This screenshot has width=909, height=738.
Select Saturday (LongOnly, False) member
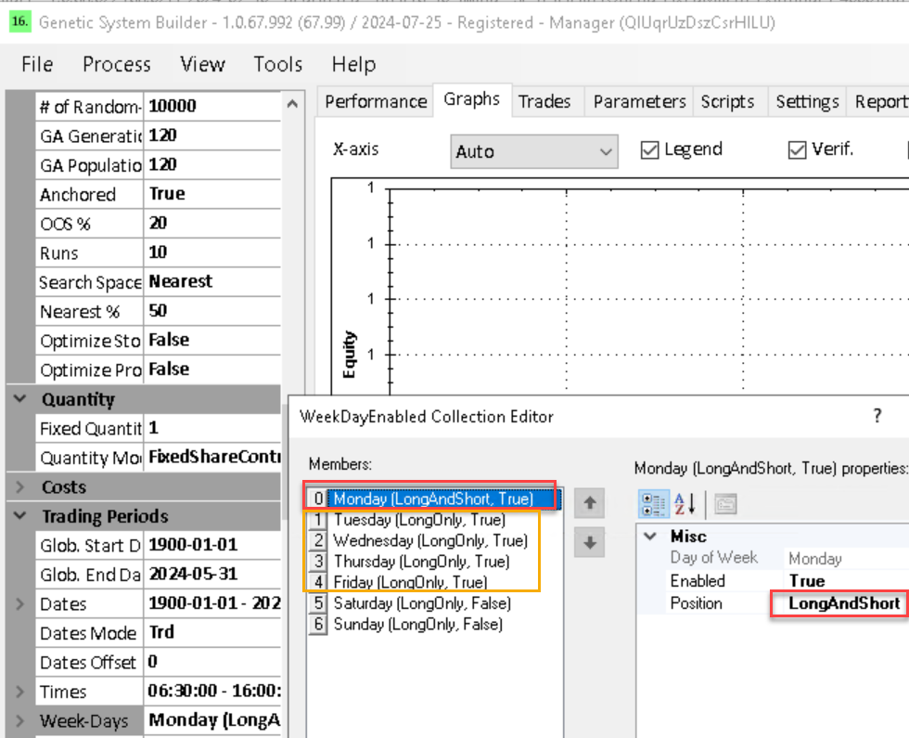[x=421, y=603]
